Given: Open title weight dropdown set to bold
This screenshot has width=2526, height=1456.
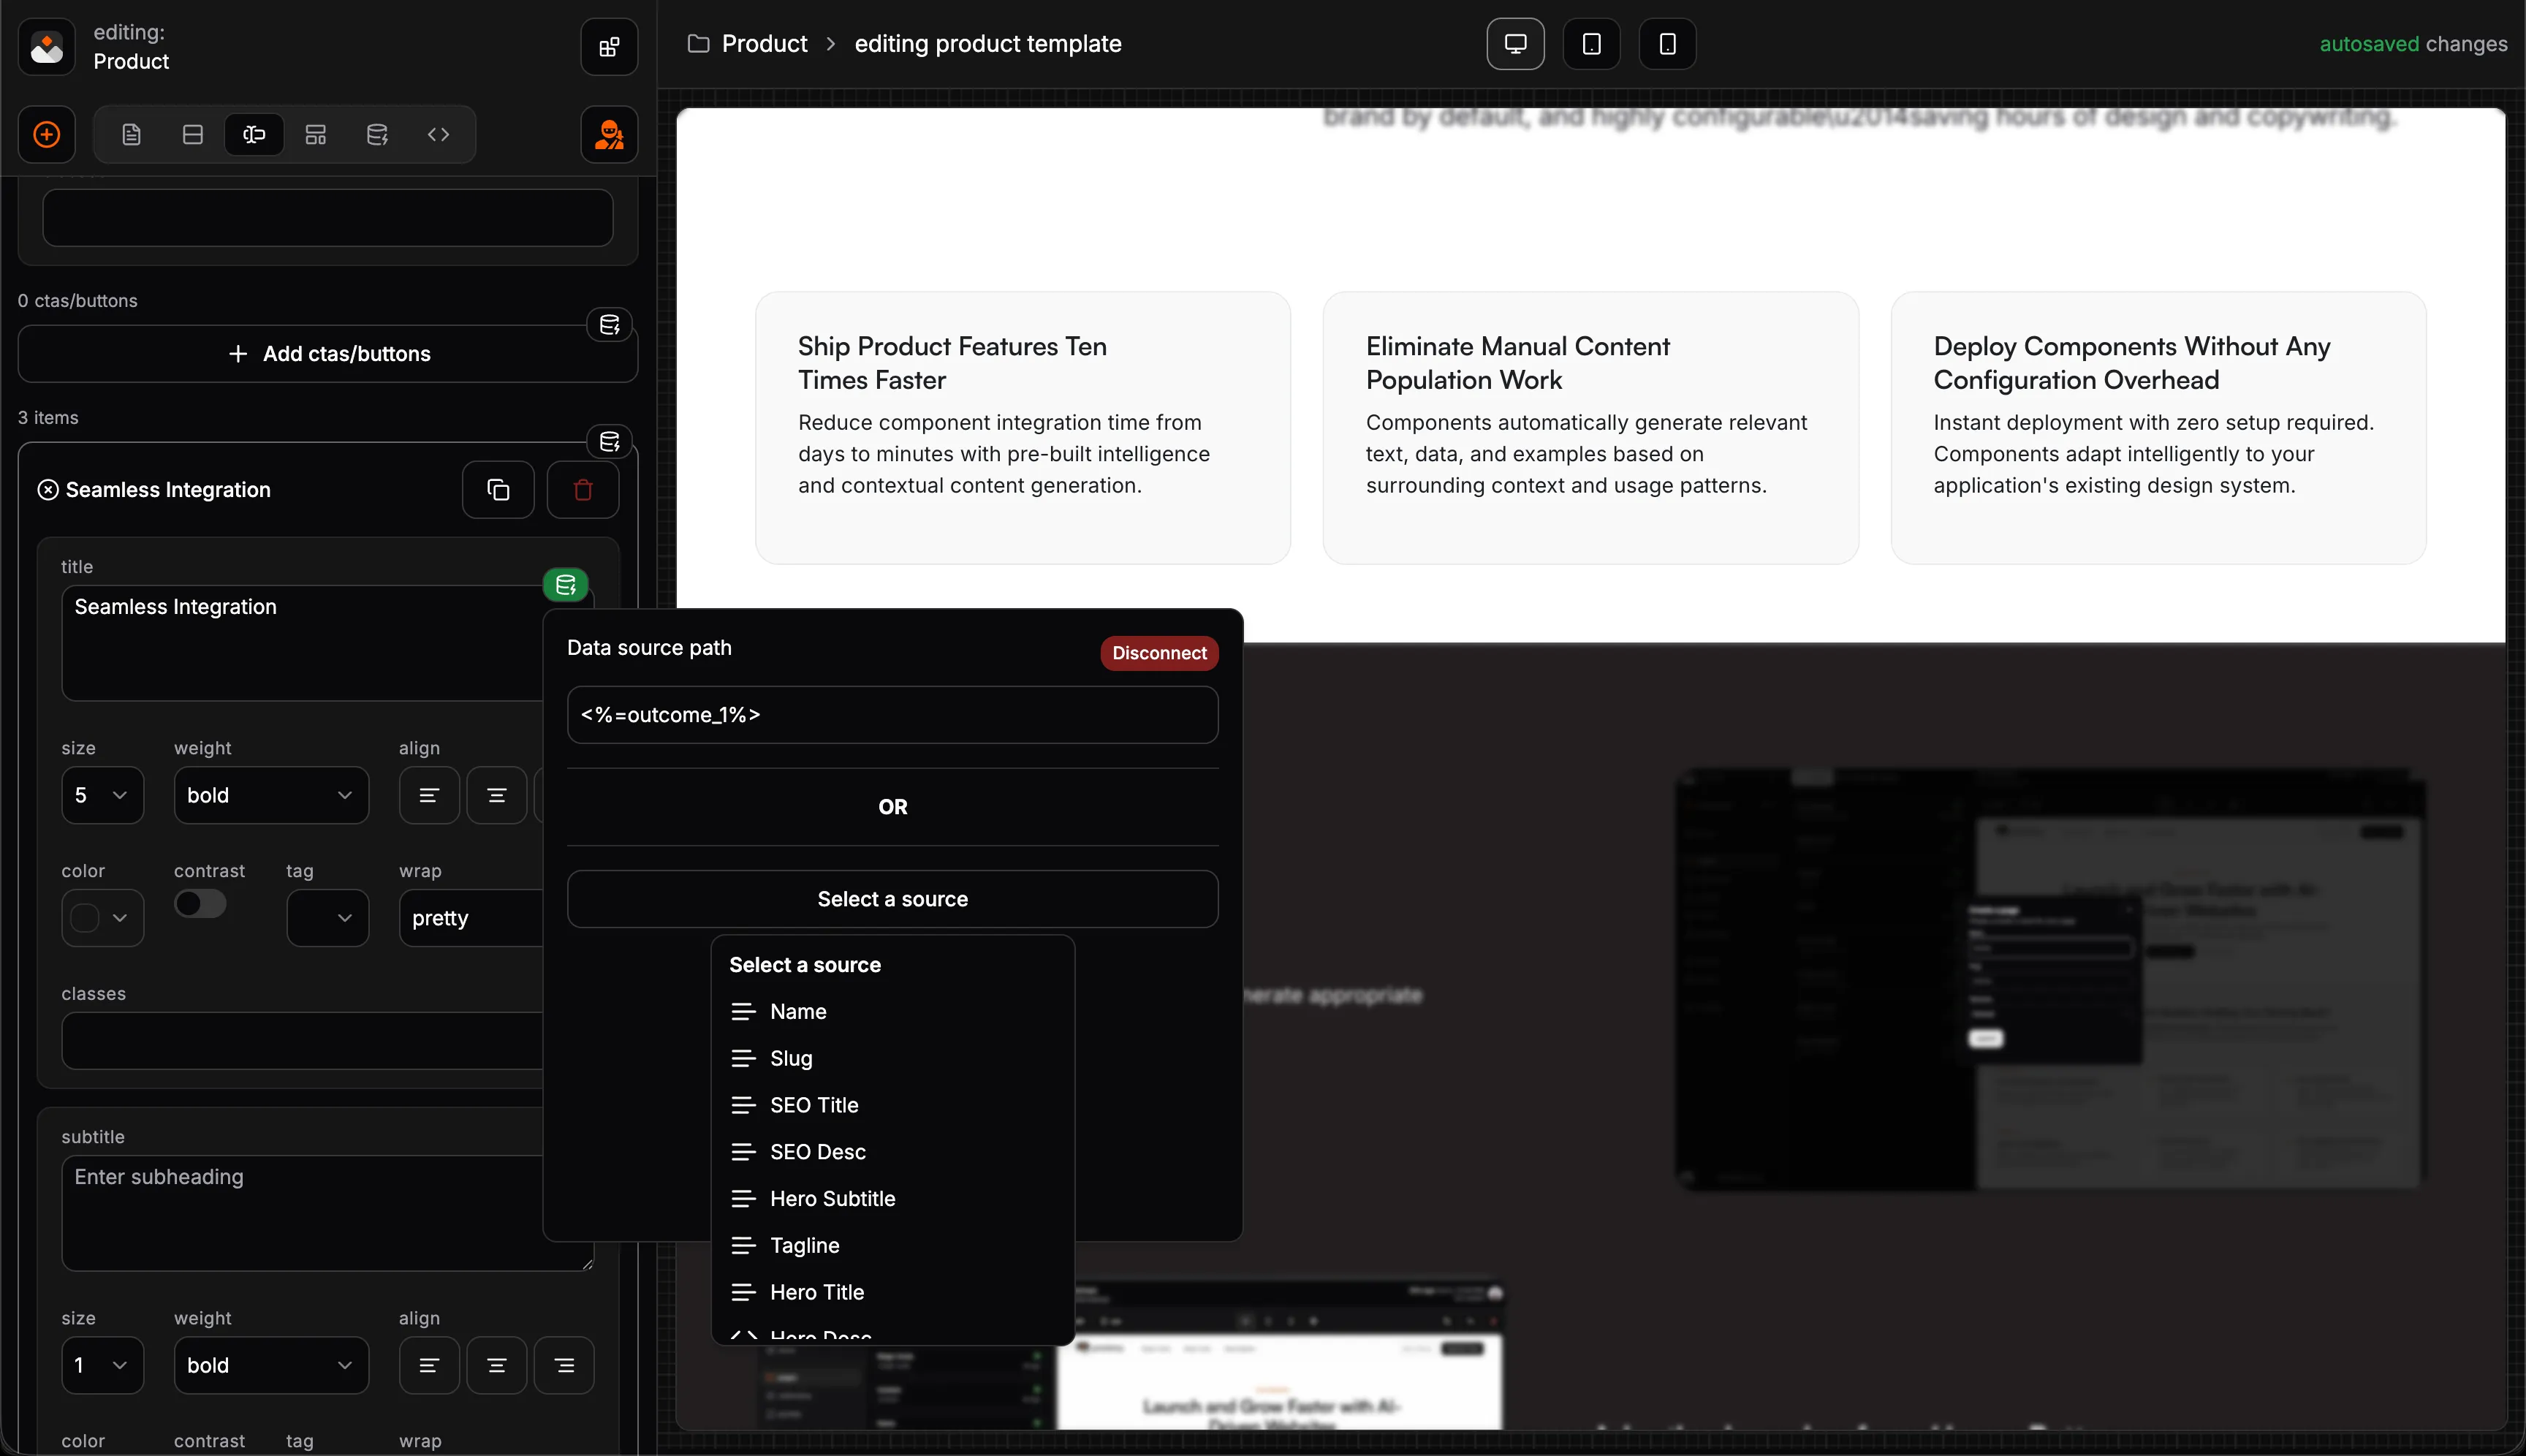Looking at the screenshot, I should coord(270,796).
